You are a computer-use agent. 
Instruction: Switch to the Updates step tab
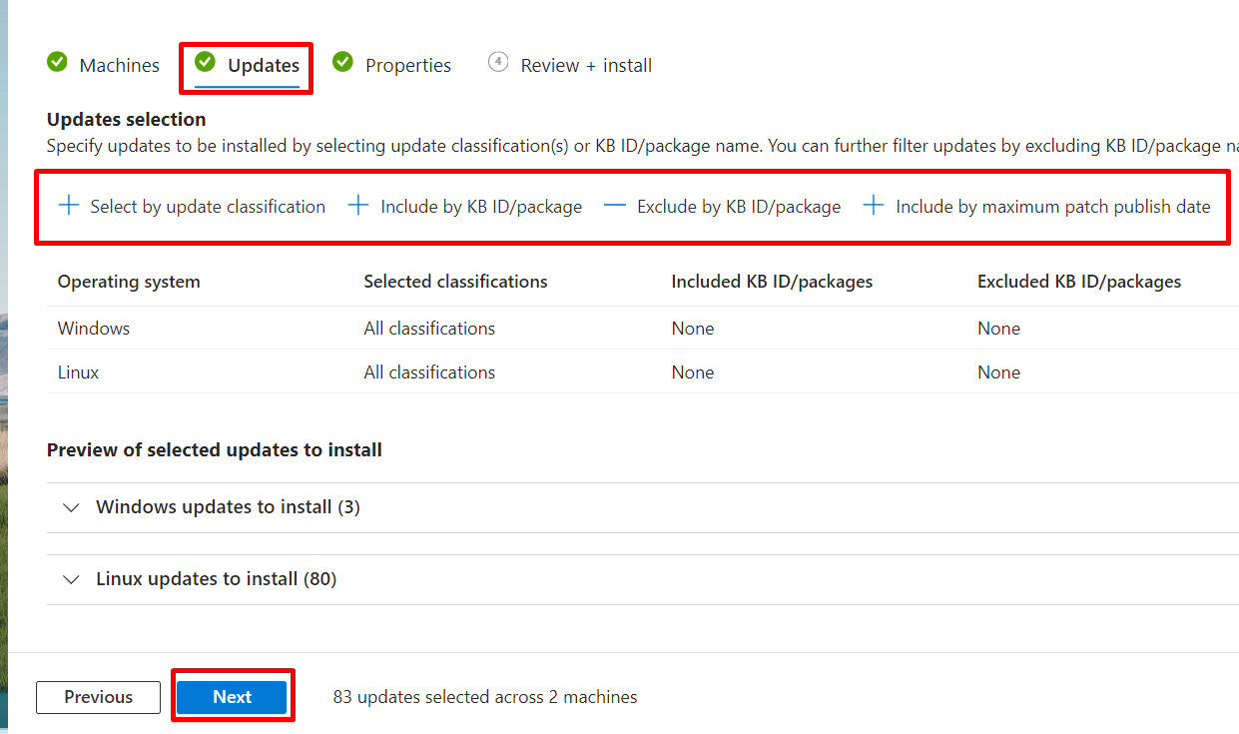coord(248,65)
